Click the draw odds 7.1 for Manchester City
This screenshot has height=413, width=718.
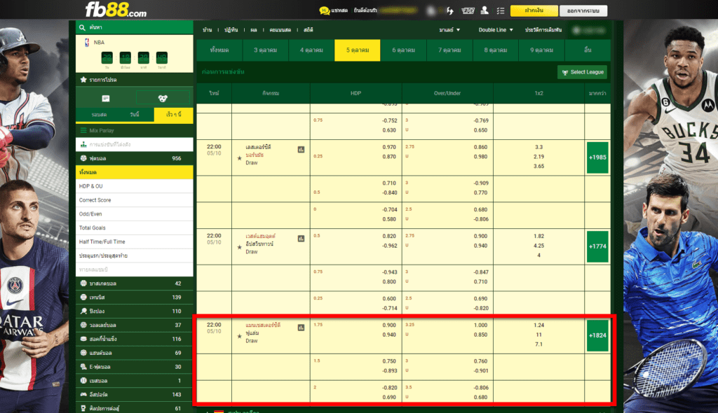(538, 344)
